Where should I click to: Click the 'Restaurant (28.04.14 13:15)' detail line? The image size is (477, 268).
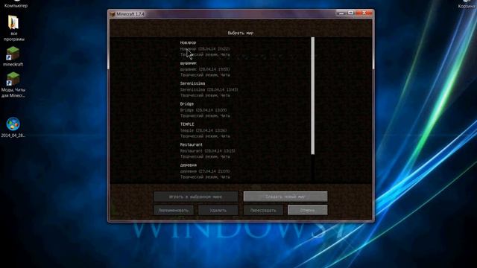tap(208, 150)
